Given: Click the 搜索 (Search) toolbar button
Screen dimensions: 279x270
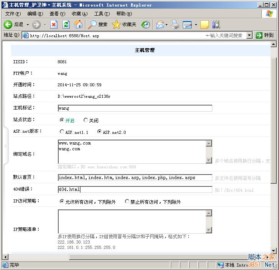Looking at the screenshot, I should coord(98,25).
